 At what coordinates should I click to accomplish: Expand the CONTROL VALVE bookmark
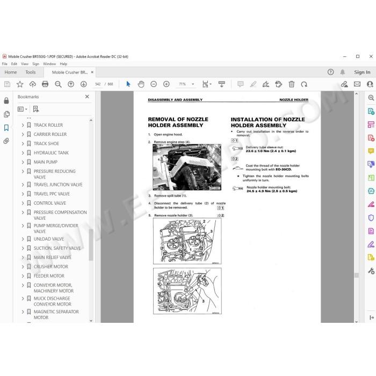23,203
